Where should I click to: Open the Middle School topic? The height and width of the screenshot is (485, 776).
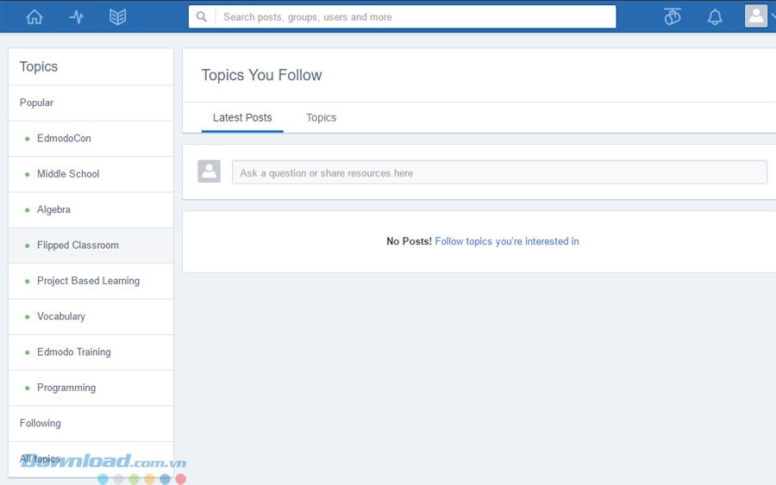point(68,174)
